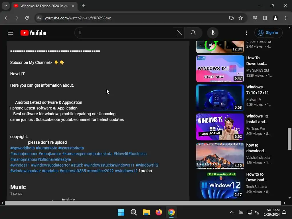The image size is (292, 219).
Task: Open YouTube settings three-dot menu
Action: [x=246, y=33]
